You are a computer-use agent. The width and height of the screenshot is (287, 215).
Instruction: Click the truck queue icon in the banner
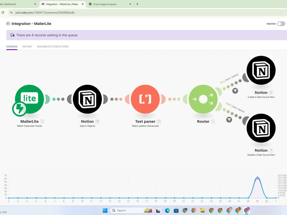coord(12,35)
